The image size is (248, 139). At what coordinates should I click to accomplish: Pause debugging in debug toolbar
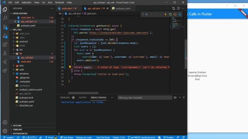click(146, 14)
